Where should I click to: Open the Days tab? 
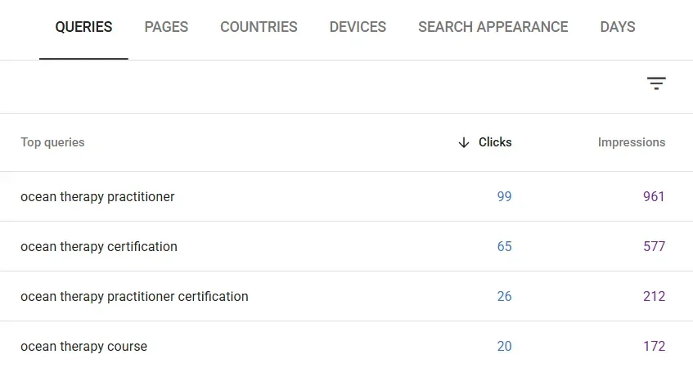click(618, 27)
